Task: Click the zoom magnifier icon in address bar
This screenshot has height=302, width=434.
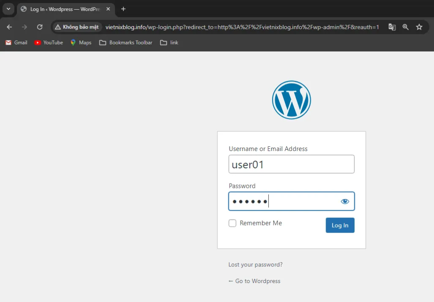Action: (406, 27)
